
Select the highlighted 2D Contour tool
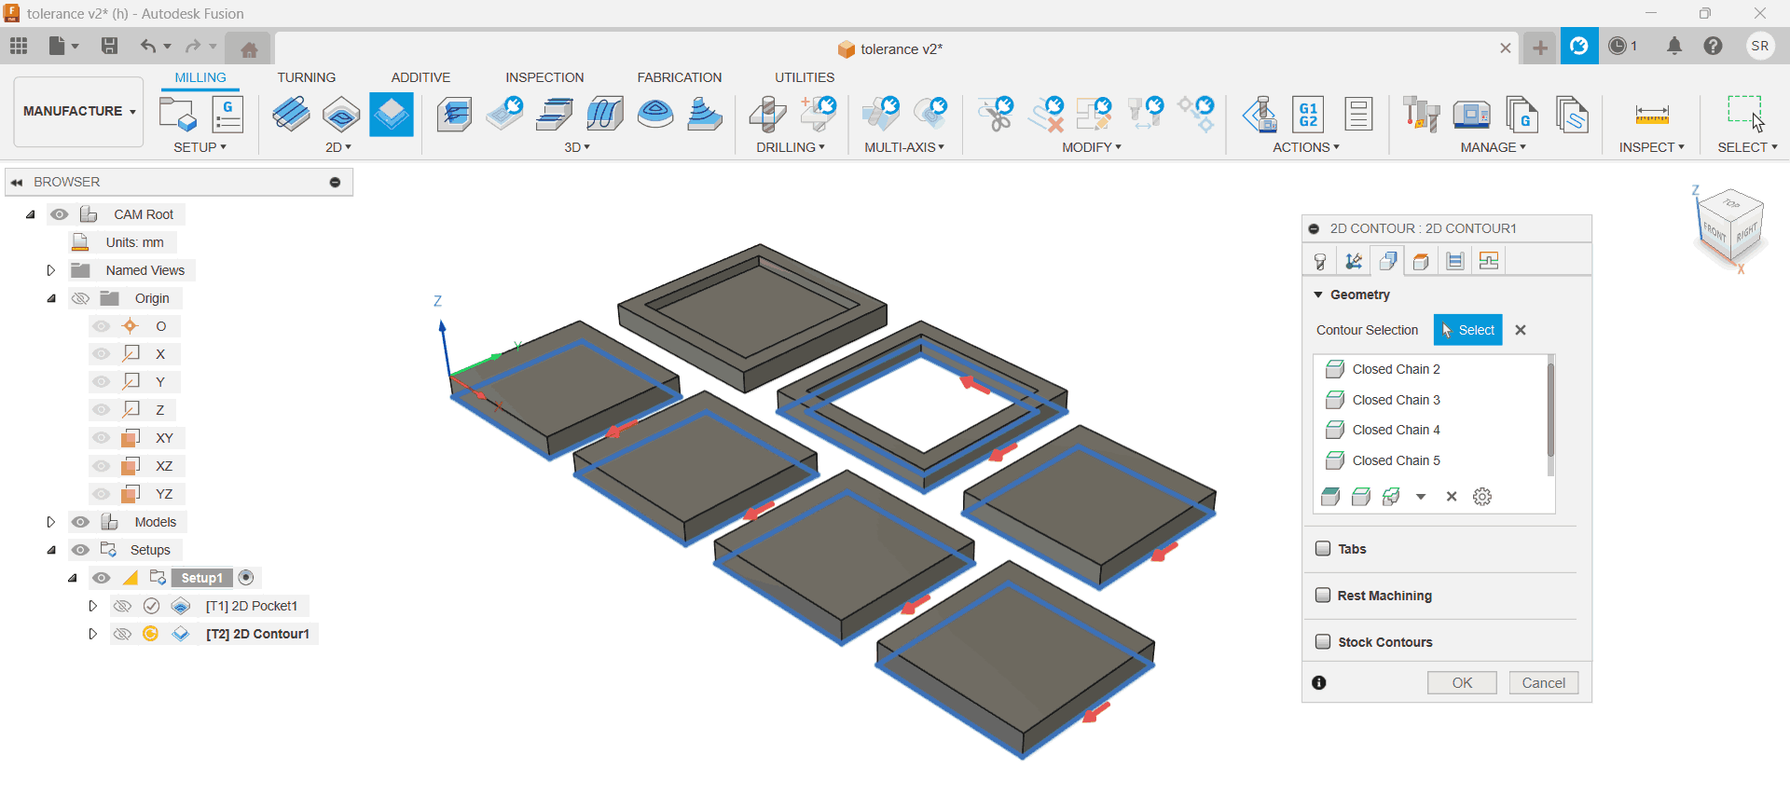click(x=392, y=115)
